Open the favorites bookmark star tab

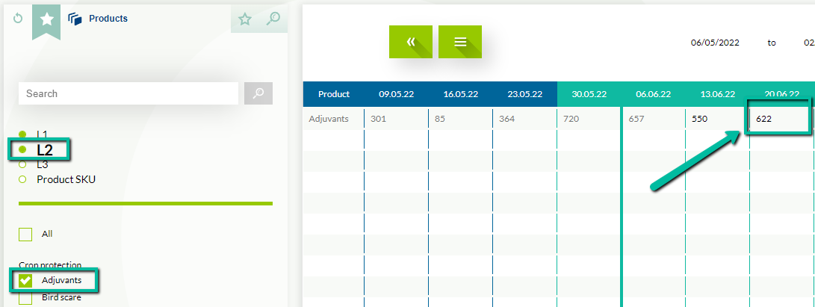pyautogui.click(x=46, y=21)
